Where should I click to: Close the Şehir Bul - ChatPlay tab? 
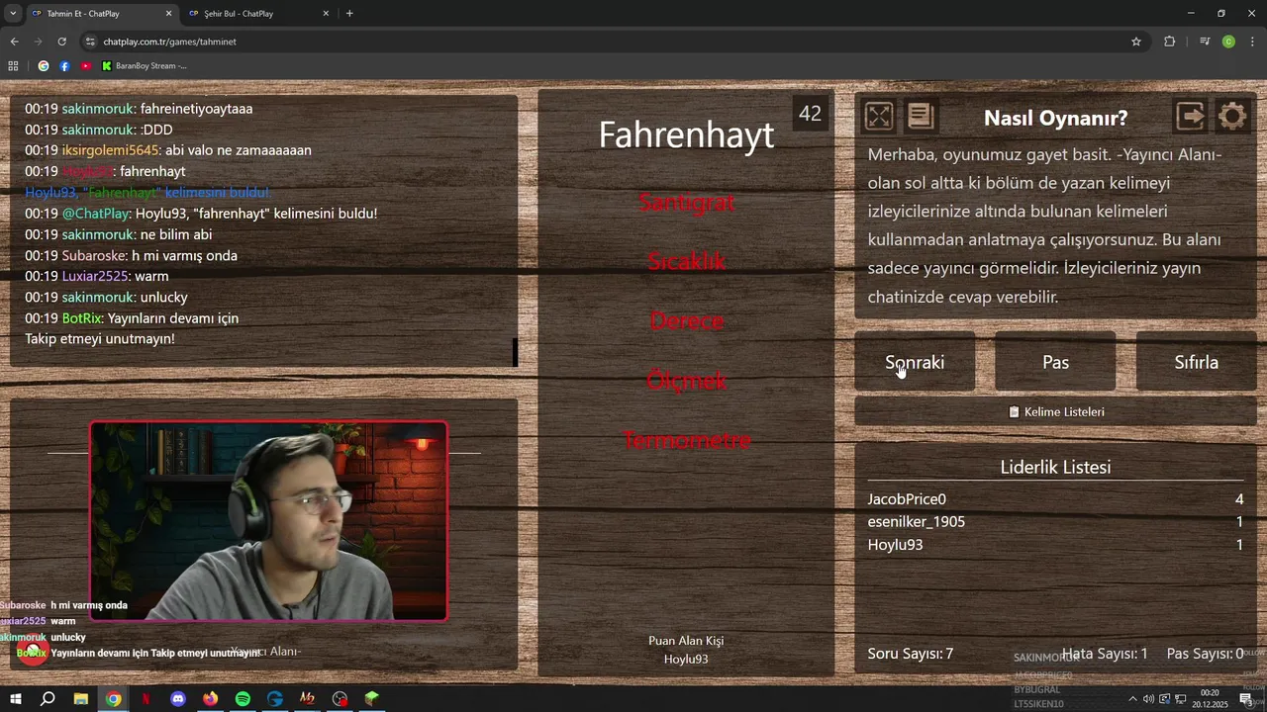[326, 14]
